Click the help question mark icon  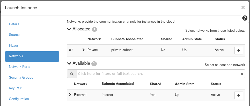(x=245, y=18)
